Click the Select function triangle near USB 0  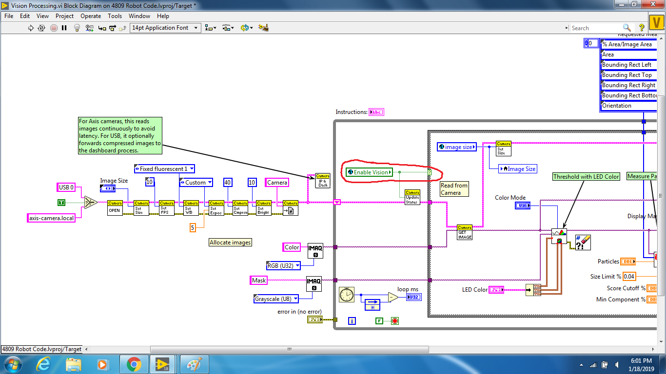click(x=90, y=202)
